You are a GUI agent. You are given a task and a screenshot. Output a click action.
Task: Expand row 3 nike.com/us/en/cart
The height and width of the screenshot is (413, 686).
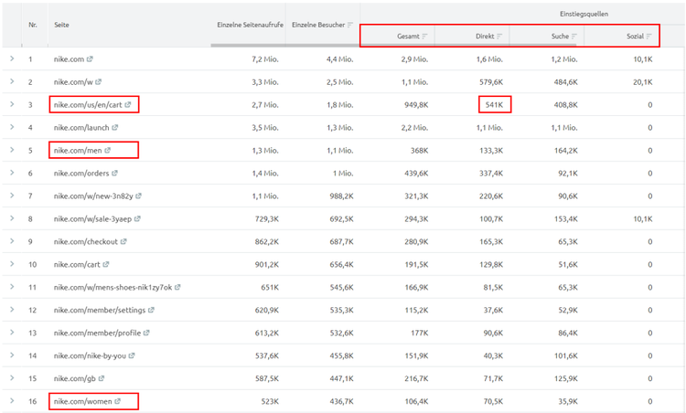click(12, 104)
